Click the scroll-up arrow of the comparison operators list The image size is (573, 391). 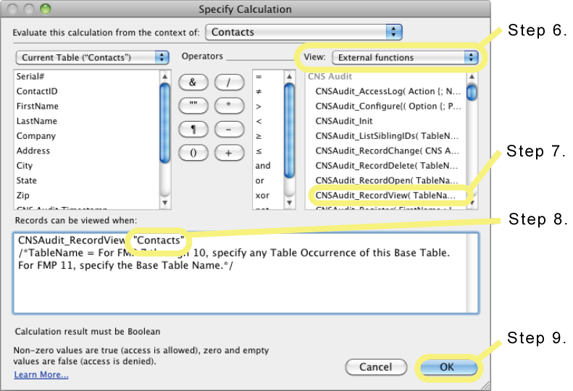(x=290, y=76)
